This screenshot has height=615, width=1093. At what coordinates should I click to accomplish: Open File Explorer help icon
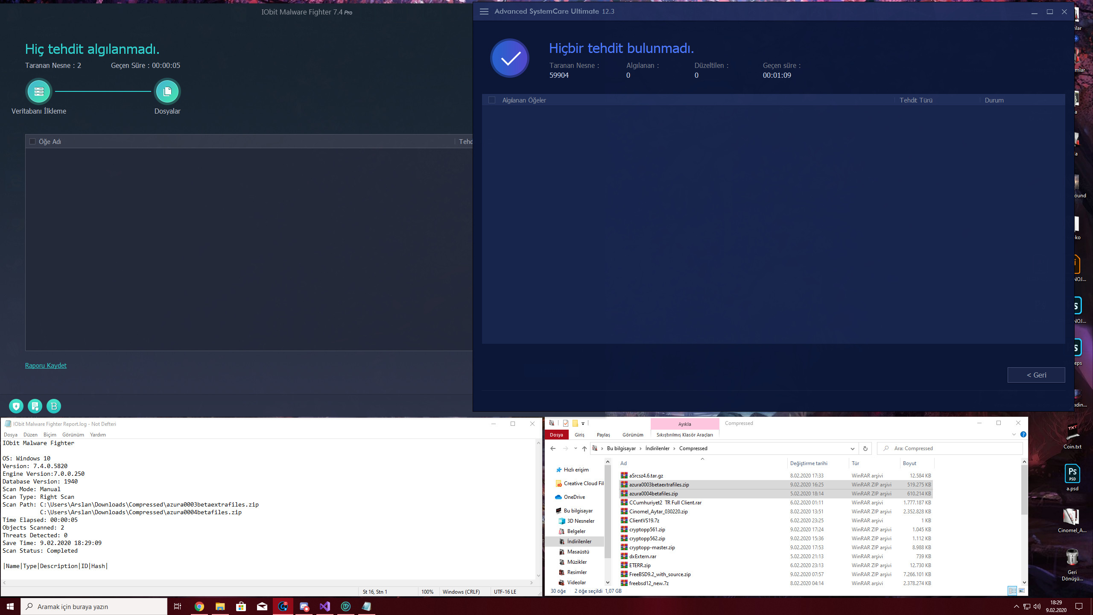1023,435
